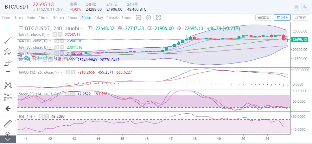Switch to 专业版 professional version
Viewport: 312px width, 144px height.
(x=282, y=17)
